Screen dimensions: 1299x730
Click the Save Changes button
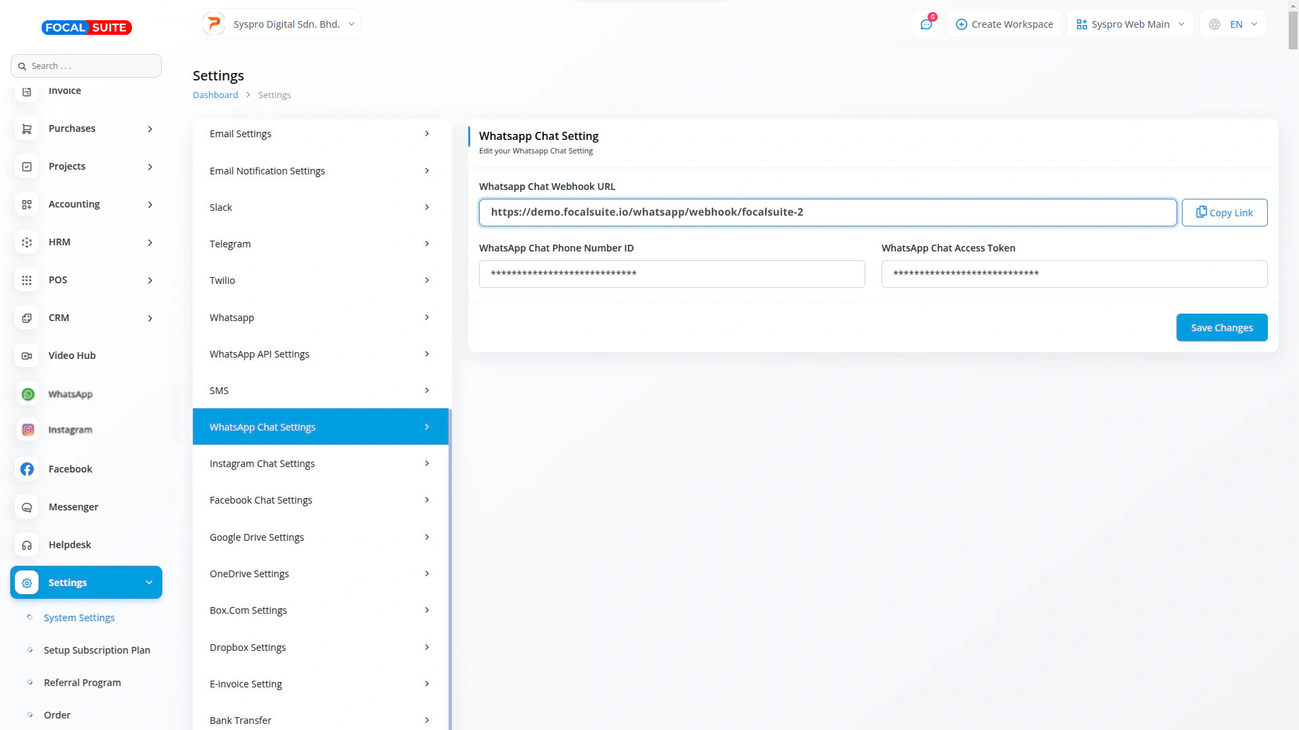click(1221, 328)
